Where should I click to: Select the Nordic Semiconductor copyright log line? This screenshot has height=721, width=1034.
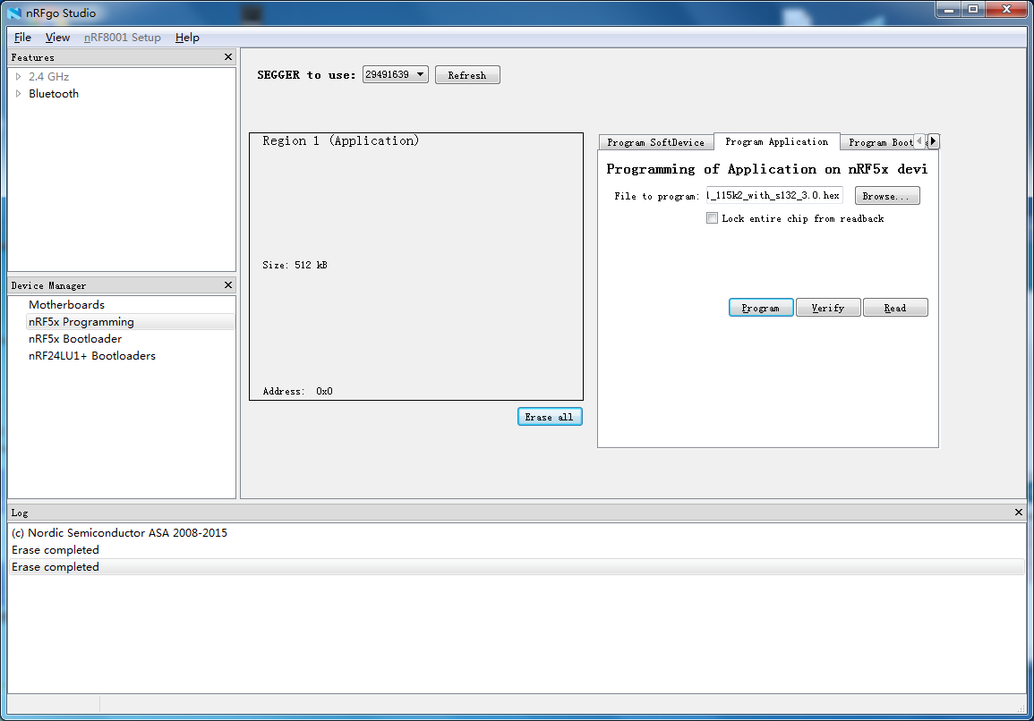517,532
